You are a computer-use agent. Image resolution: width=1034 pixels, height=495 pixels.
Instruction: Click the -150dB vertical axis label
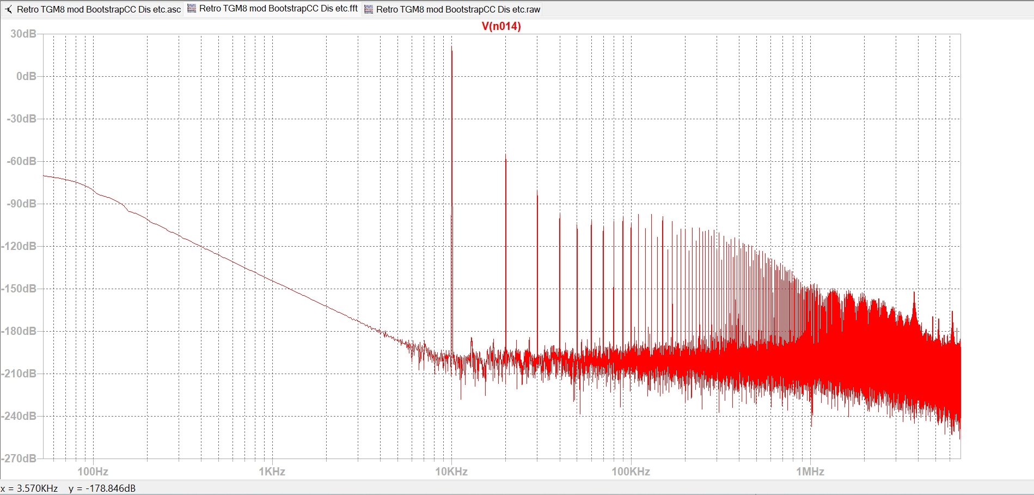pyautogui.click(x=19, y=289)
